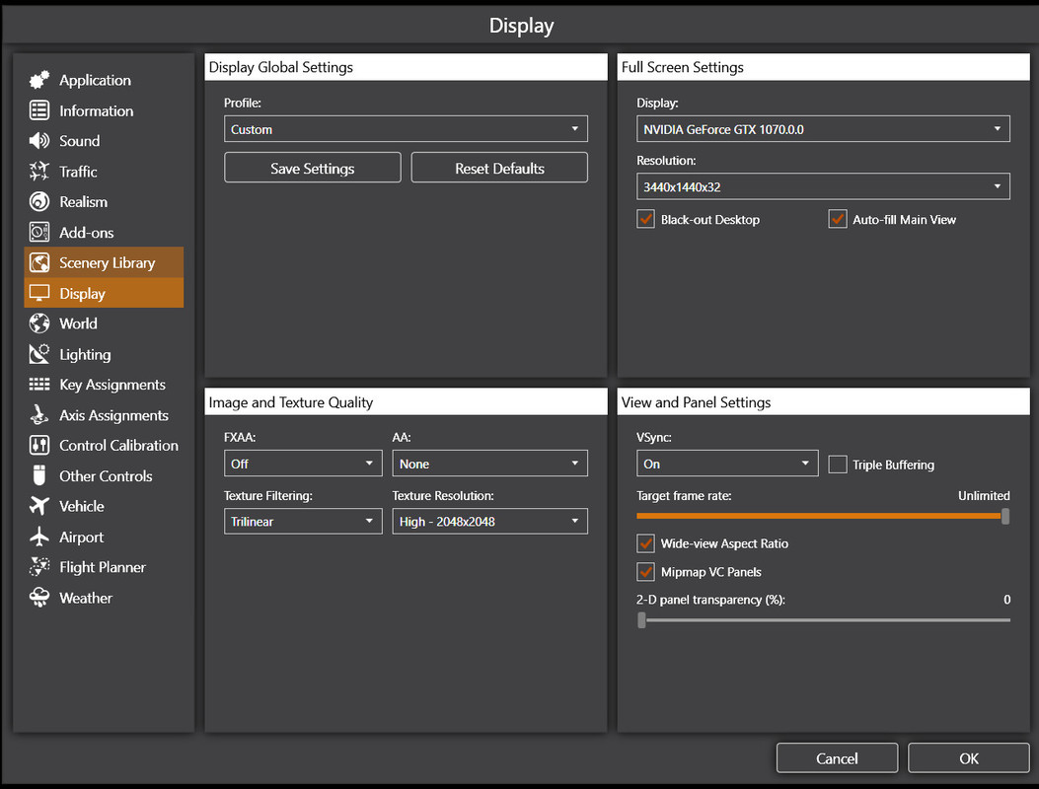Viewport: 1039px width, 789px height.
Task: Open the FXAA dropdown
Action: 303,464
